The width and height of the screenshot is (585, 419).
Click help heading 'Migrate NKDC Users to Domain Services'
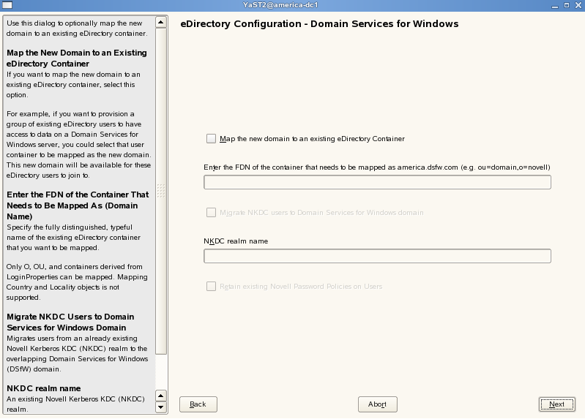[x=70, y=322]
